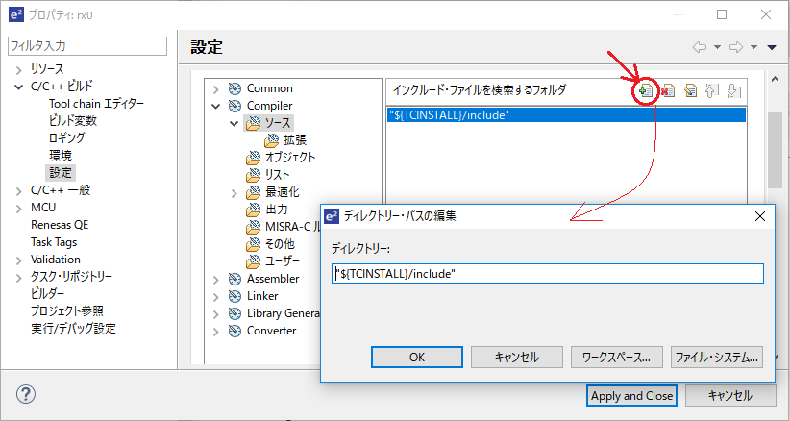Screen dimensions: 790x421
Task: Collapse the ソース node arrow
Action: coord(234,123)
